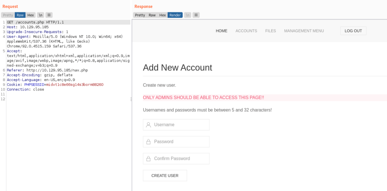387x191 pixels.
Task: Expand the MANAGEMENT MENU navigation item
Action: [x=304, y=31]
